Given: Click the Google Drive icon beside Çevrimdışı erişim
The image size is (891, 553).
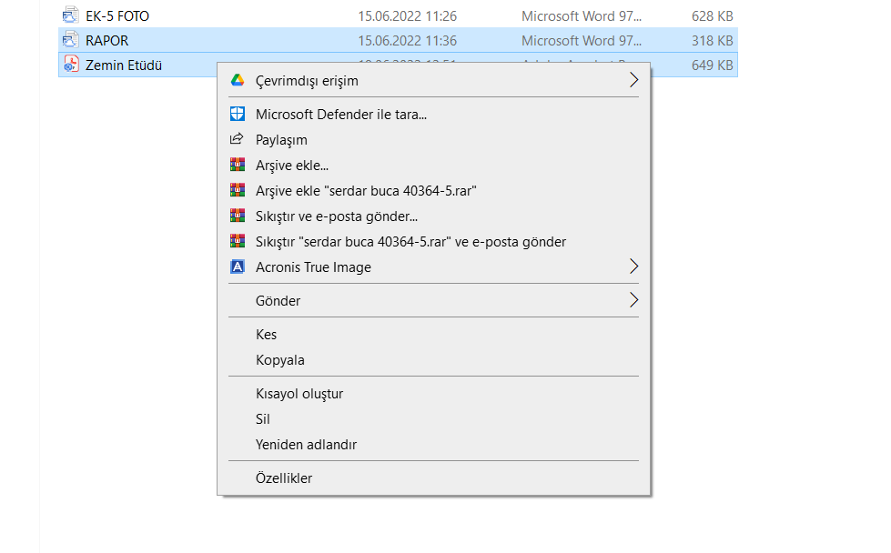Looking at the screenshot, I should 238,81.
